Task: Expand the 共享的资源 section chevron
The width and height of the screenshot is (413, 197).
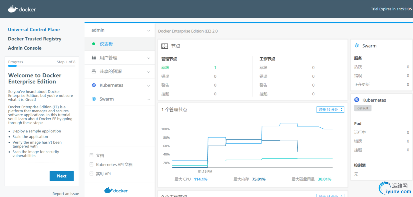Action: tap(149, 72)
